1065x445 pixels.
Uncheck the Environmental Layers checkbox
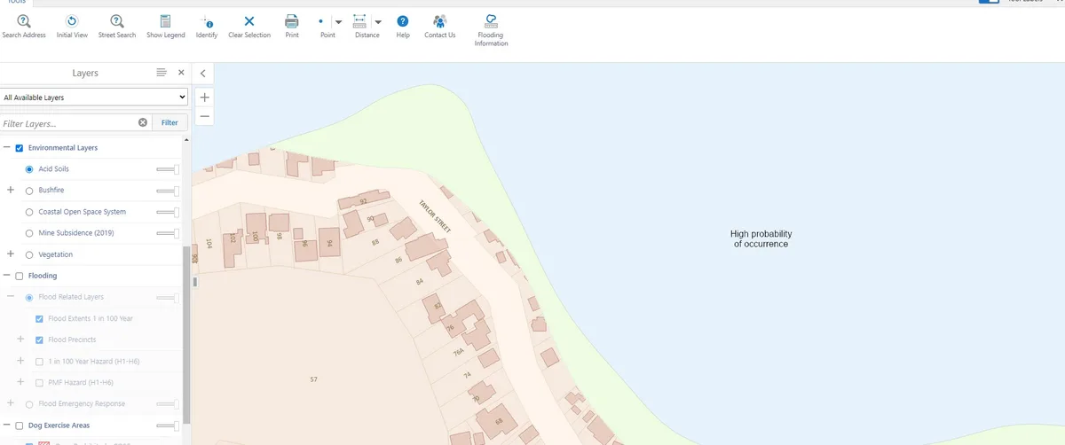20,148
